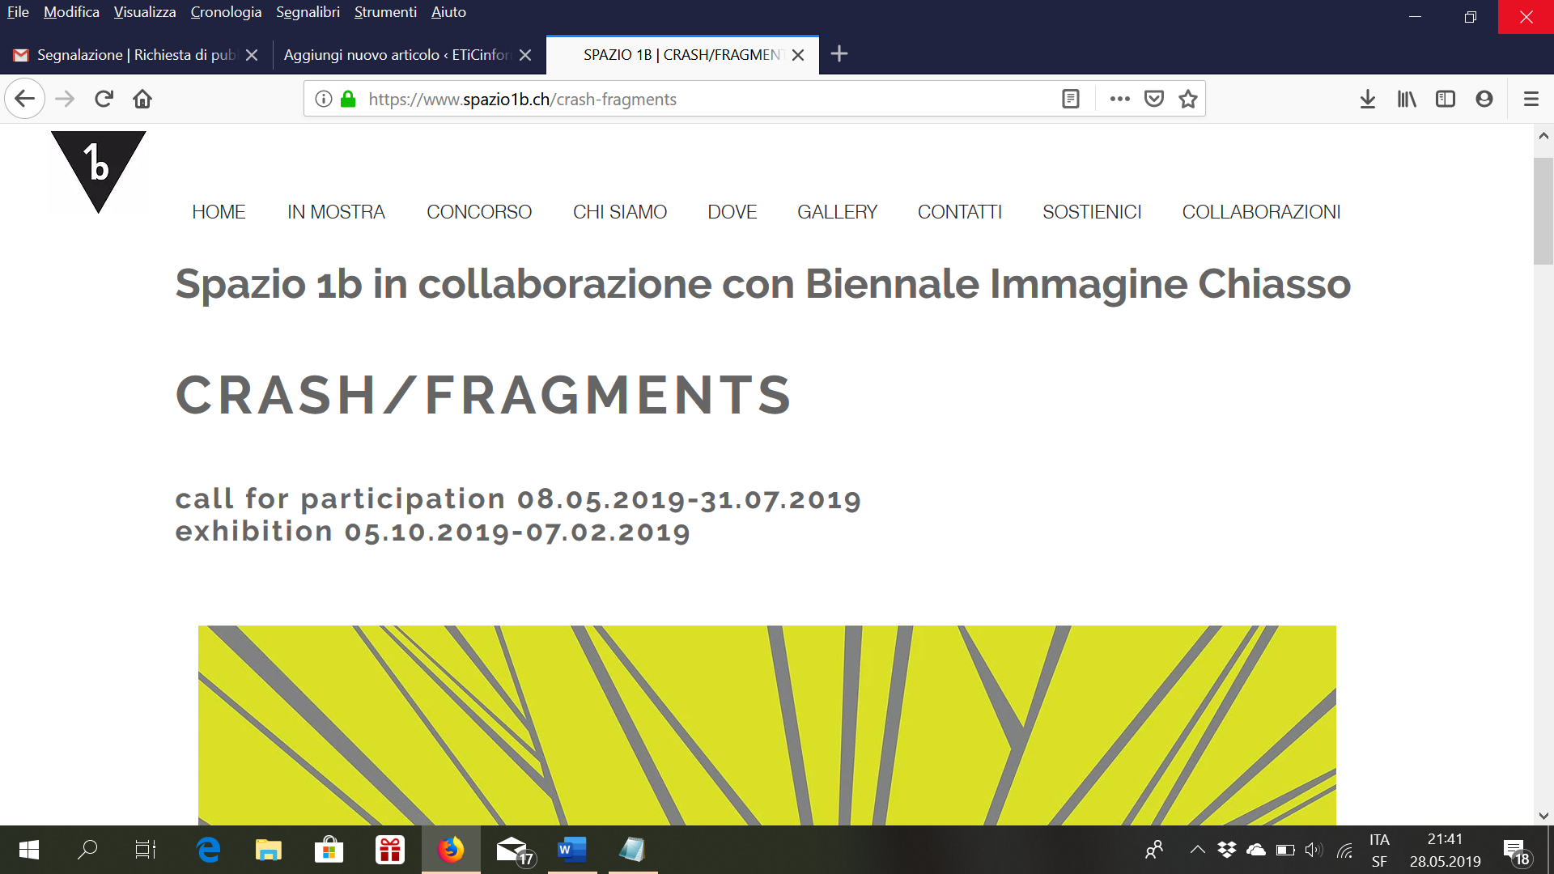Click the page scrollbar down arrow
This screenshot has height=874, width=1554.
coord(1543,816)
